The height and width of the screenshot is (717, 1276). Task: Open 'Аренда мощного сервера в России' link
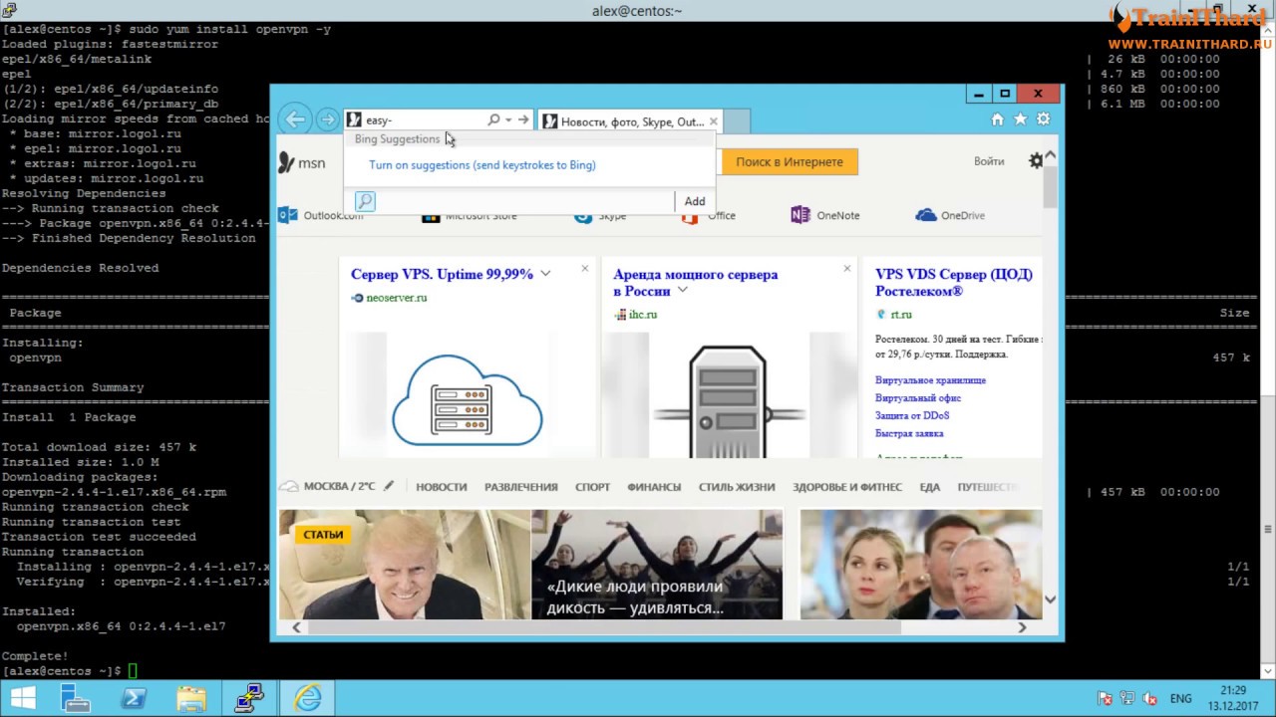coord(695,282)
